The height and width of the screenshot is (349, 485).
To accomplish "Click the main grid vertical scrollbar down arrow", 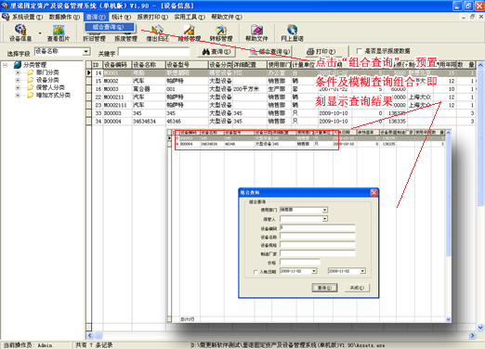I will pos(480,328).
